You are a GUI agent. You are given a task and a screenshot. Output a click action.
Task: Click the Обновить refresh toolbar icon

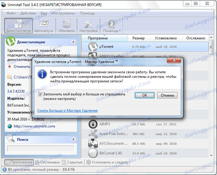tap(67, 25)
